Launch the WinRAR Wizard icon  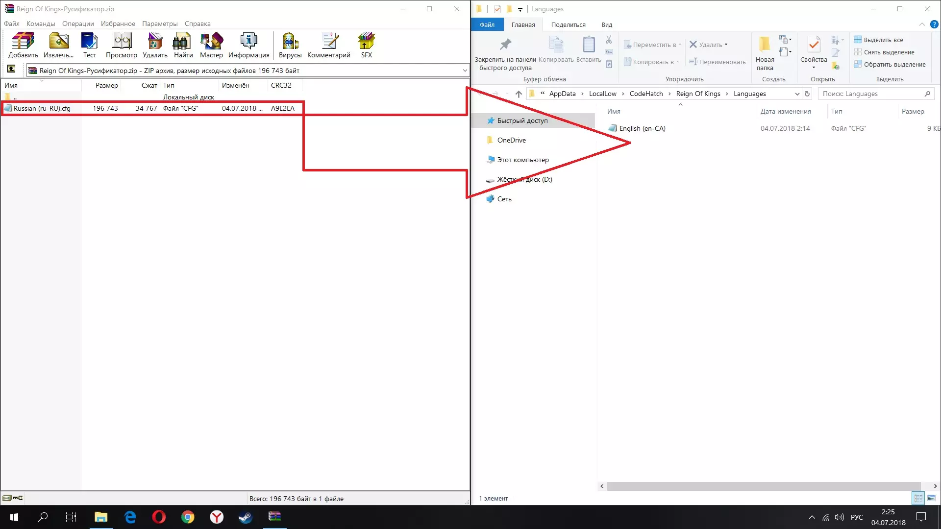(211, 42)
